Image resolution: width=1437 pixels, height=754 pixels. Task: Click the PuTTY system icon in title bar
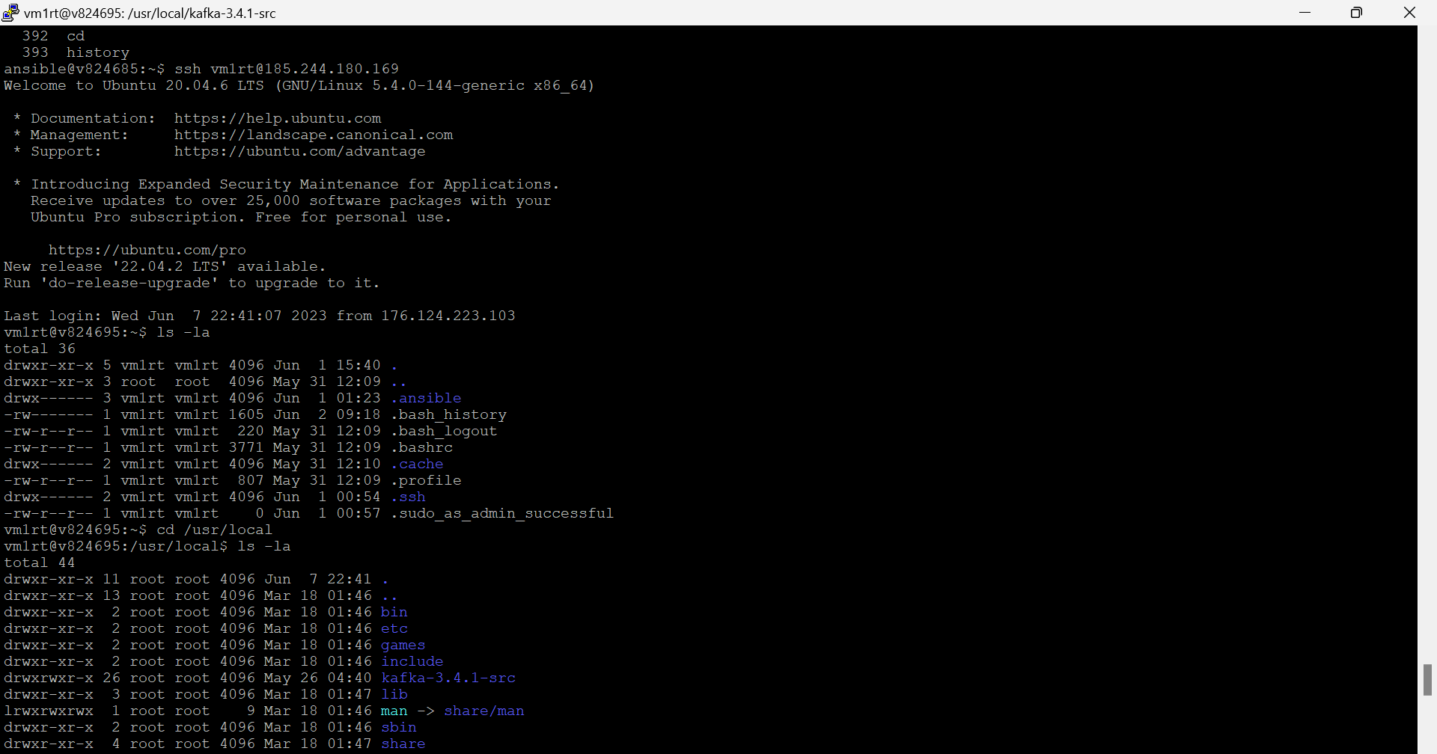tap(10, 12)
